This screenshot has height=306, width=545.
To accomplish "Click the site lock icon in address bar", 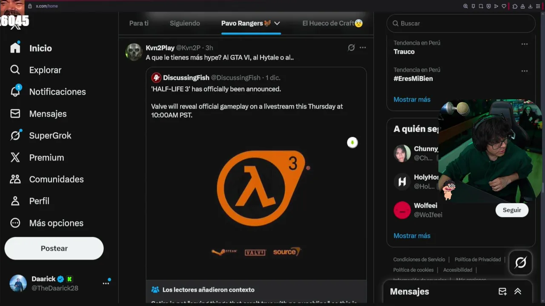I will click(x=30, y=6).
